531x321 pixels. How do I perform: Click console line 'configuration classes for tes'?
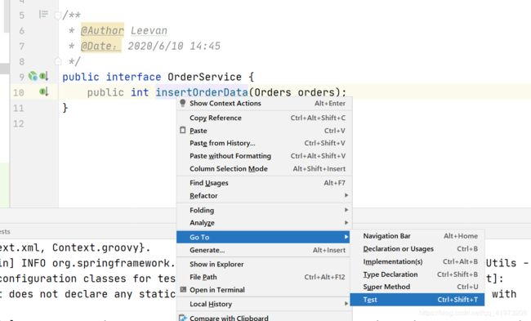87,279
